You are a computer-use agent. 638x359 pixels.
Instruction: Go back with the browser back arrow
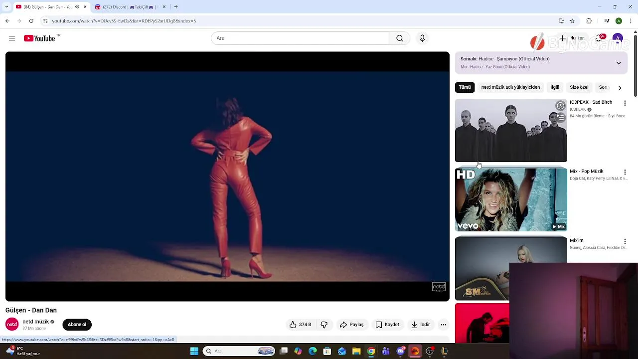tap(7, 21)
